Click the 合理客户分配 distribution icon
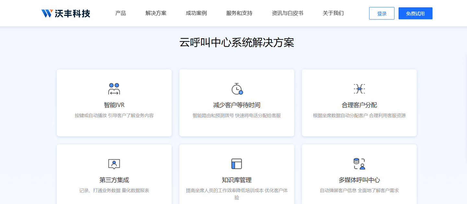This screenshot has height=204, width=467. [x=359, y=89]
